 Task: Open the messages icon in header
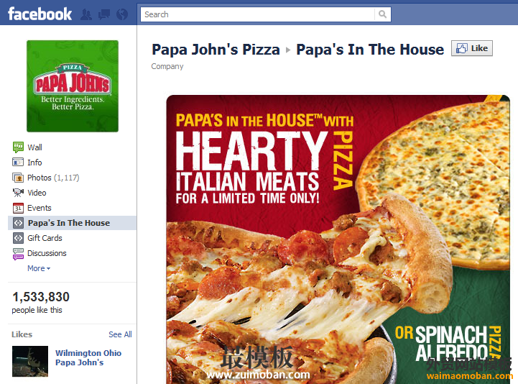click(x=104, y=14)
